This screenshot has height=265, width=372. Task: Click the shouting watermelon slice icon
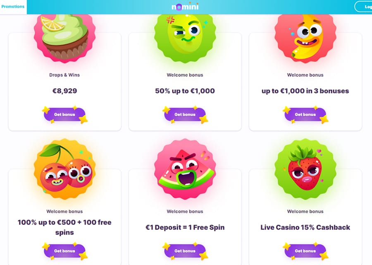point(185,169)
